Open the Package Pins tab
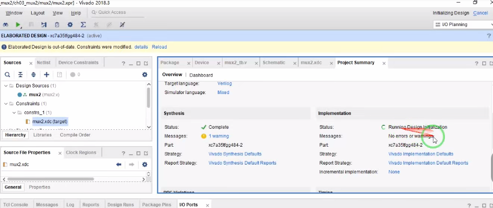 click(x=156, y=204)
